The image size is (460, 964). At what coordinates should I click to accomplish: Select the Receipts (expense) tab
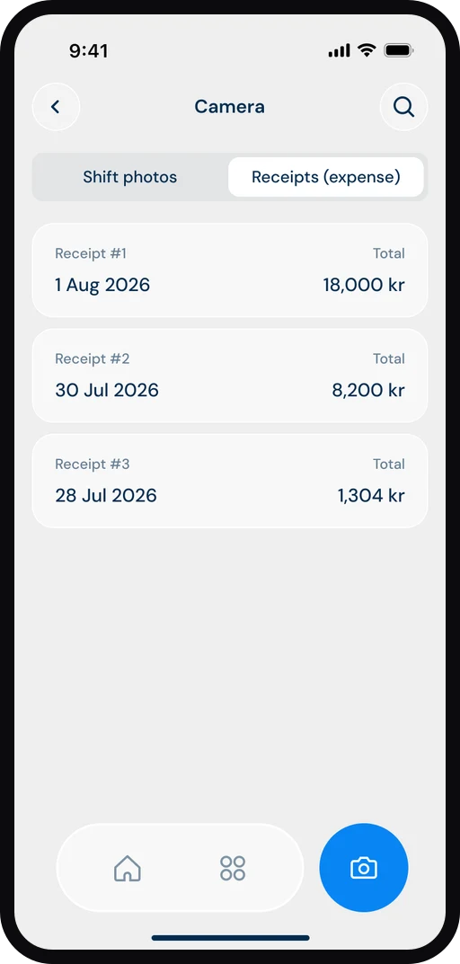[x=326, y=177]
